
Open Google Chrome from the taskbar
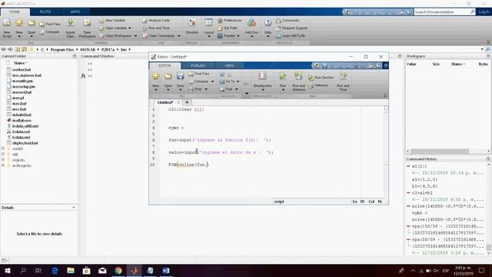tap(118, 270)
